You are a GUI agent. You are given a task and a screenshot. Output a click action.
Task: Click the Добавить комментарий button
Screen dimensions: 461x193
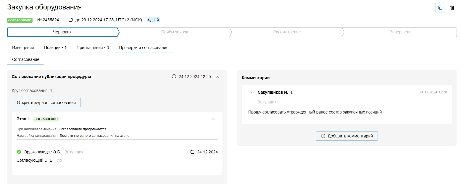point(346,136)
